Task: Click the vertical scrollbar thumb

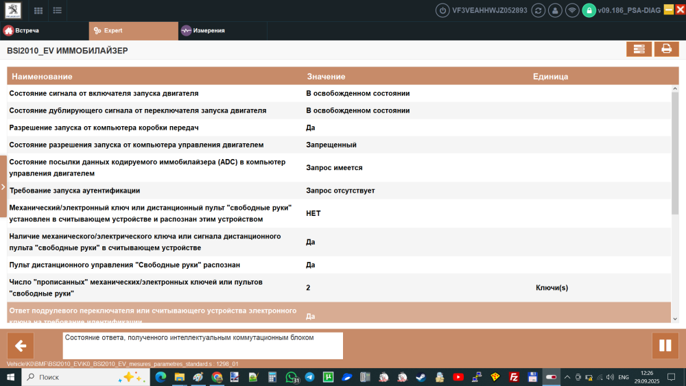Action: tap(674, 153)
